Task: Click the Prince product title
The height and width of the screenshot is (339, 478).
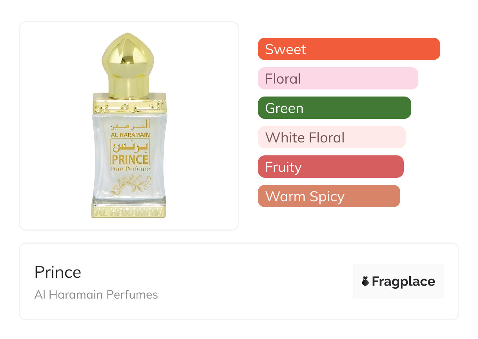Action: click(58, 272)
